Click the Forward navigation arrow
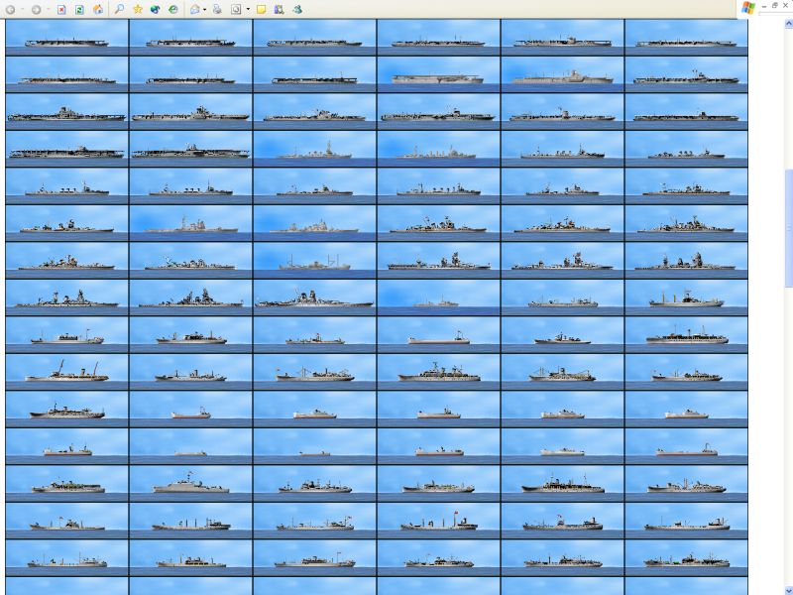 (x=36, y=10)
